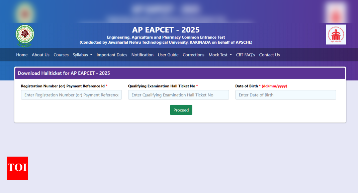This screenshot has height=193, width=358.
Task: Open the User Guide link
Action: click(x=168, y=55)
